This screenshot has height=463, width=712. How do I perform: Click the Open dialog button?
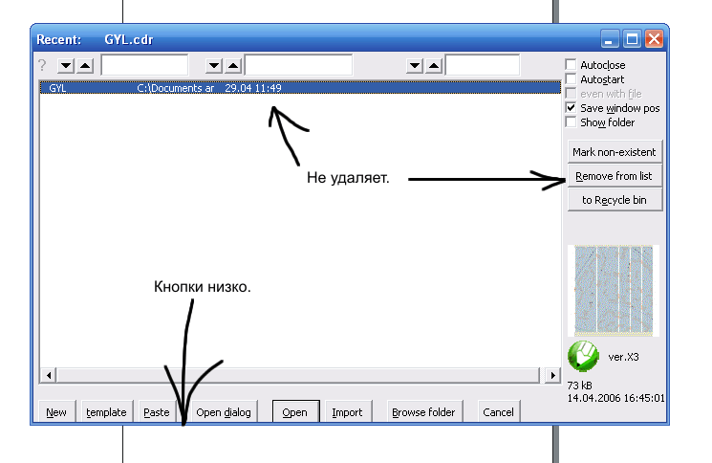(x=224, y=411)
